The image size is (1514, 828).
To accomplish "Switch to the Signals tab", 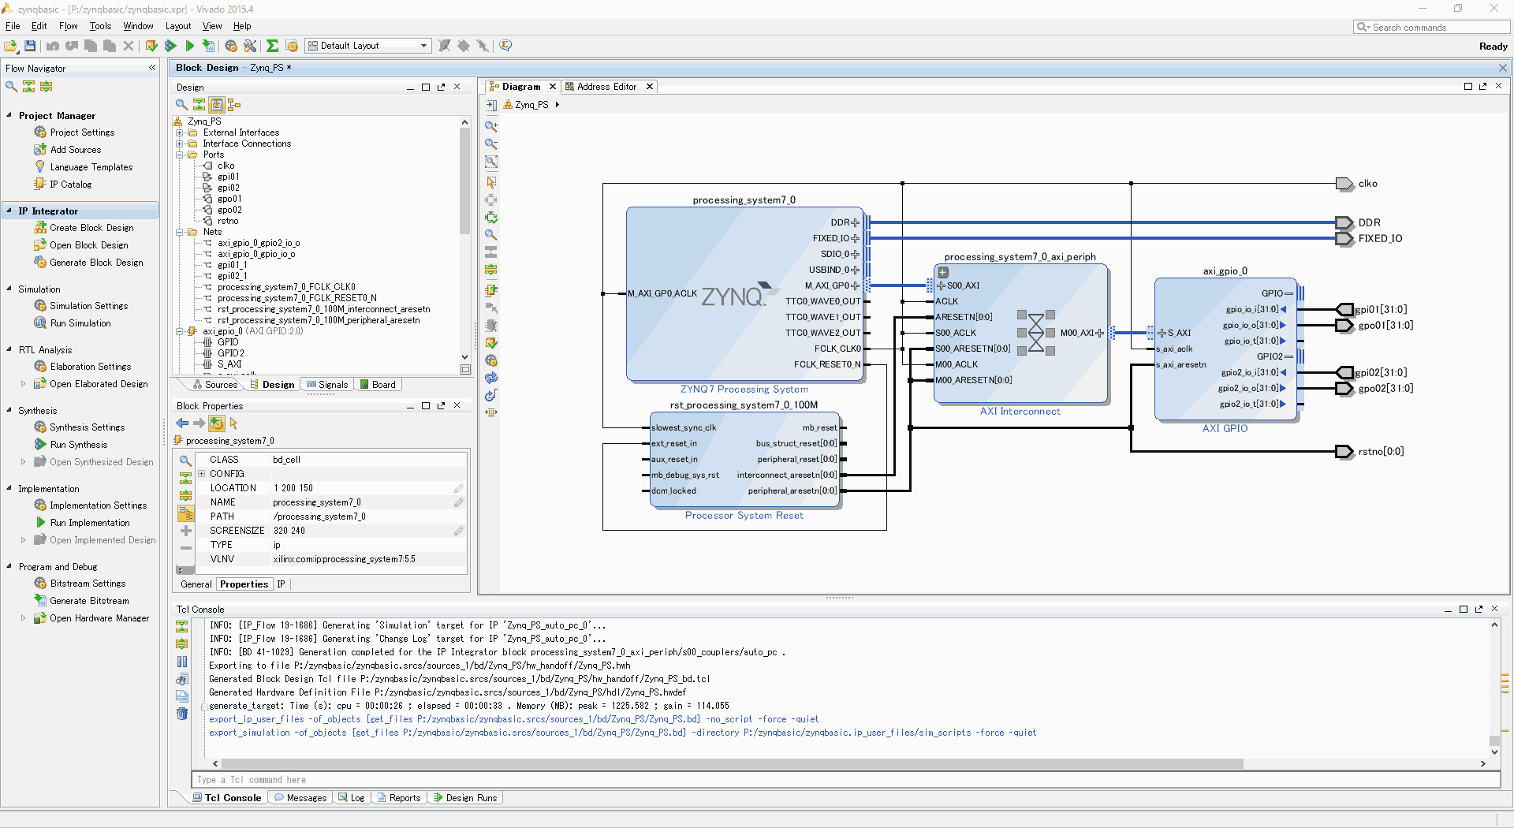I will click(327, 385).
